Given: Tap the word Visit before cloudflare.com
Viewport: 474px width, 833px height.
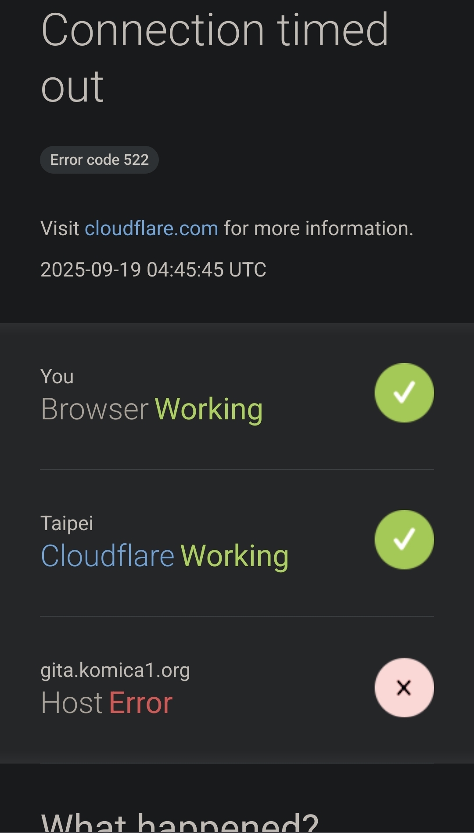Looking at the screenshot, I should 60,229.
